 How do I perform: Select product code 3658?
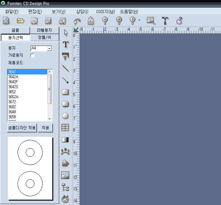27,117
